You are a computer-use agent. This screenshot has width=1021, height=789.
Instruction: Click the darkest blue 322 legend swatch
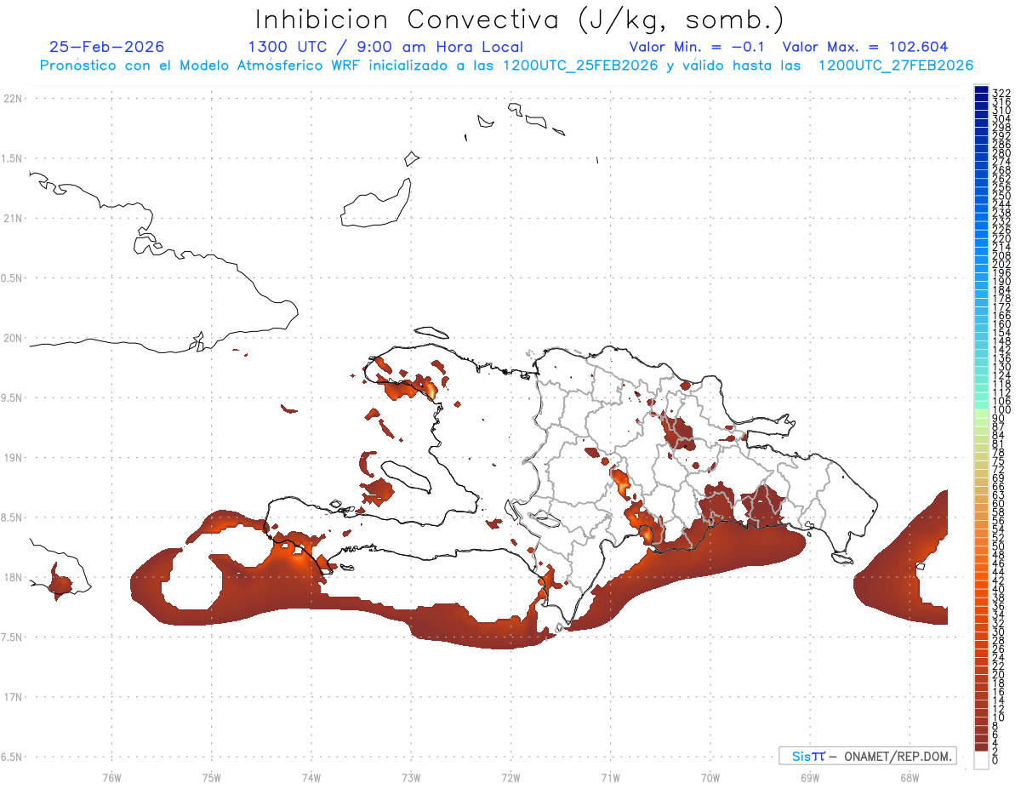981,90
